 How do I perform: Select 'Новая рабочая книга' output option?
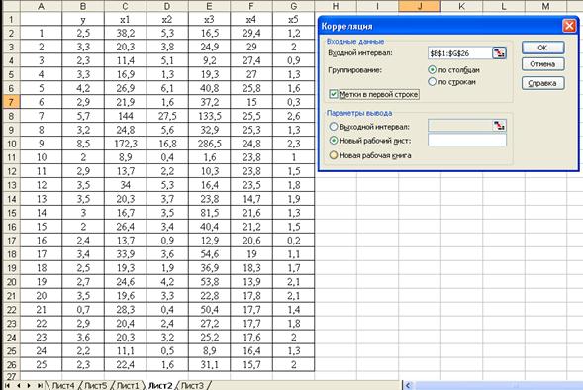pyautogui.click(x=334, y=155)
